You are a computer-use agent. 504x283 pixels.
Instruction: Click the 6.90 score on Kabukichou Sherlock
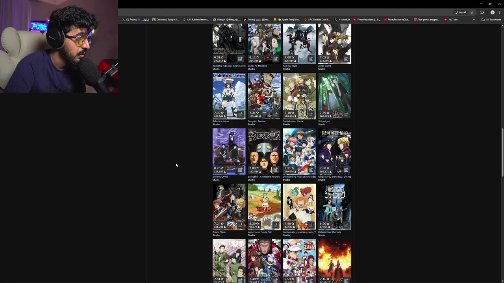[324, 224]
